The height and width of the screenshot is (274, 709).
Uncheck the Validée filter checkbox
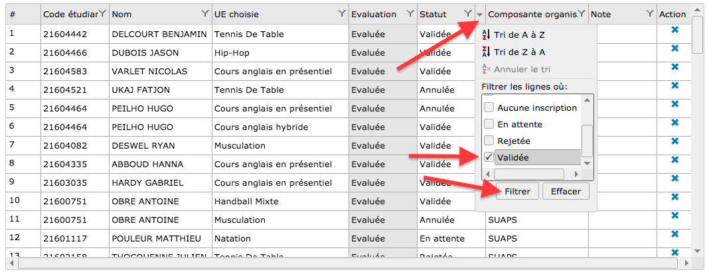click(489, 157)
